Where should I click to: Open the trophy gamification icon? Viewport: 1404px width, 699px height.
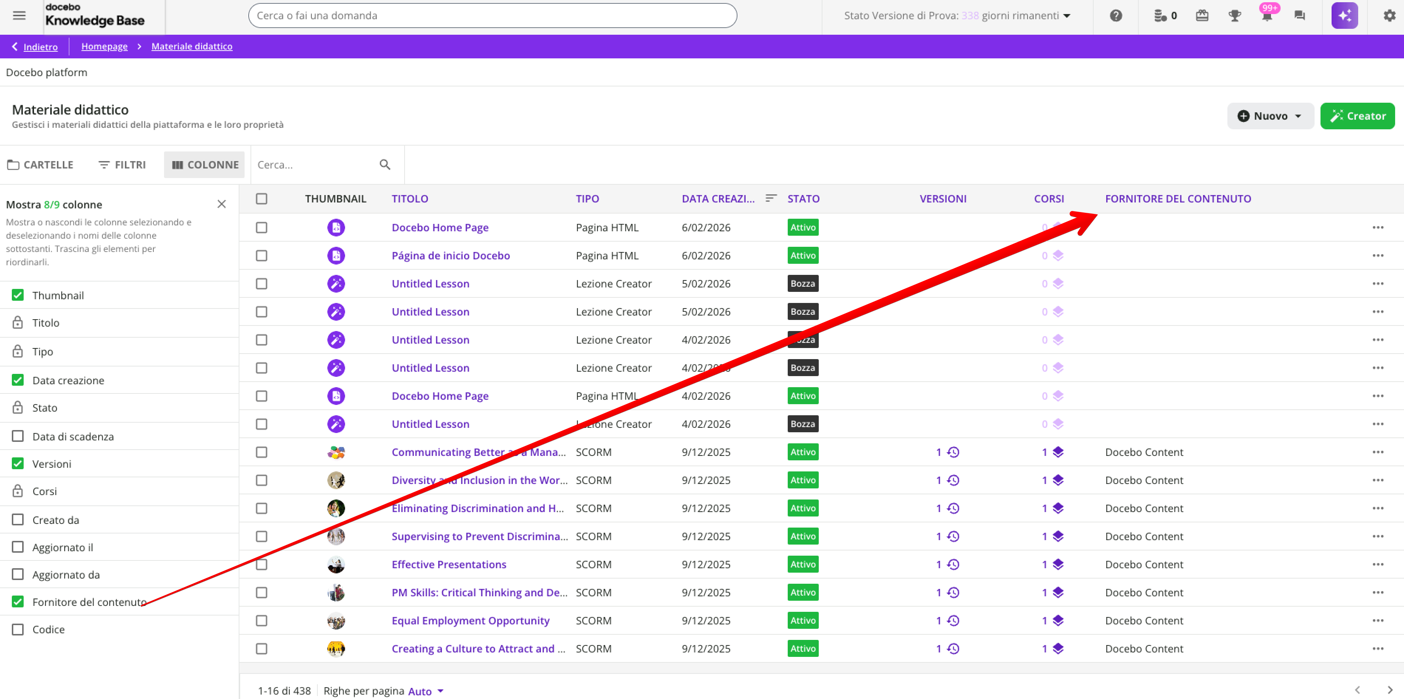1234,15
